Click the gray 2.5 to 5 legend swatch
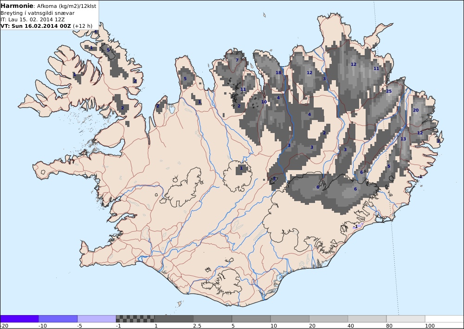The image size is (464, 329). tap(213, 319)
